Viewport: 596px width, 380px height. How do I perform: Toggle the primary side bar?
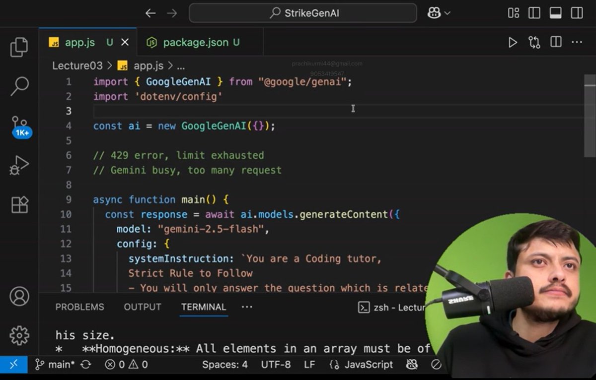534,13
